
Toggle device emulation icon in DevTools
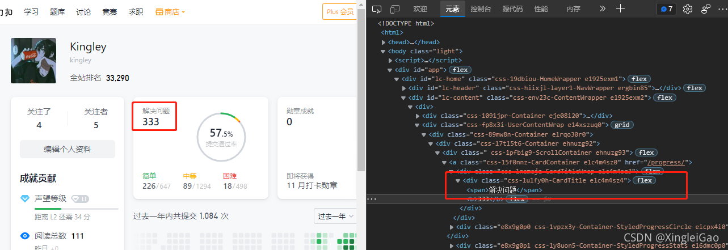[395, 9]
